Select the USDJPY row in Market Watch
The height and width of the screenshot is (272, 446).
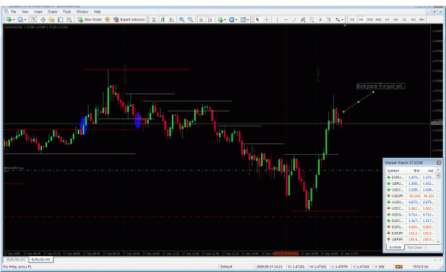point(411,196)
